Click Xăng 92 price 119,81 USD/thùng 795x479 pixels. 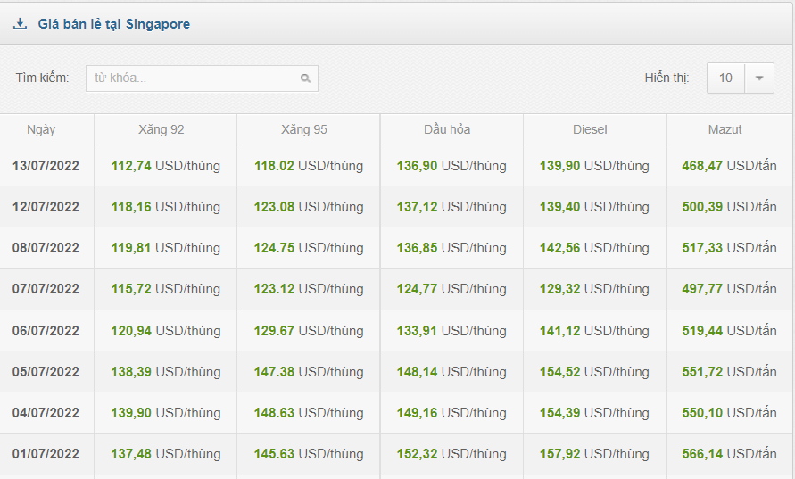click(x=165, y=248)
